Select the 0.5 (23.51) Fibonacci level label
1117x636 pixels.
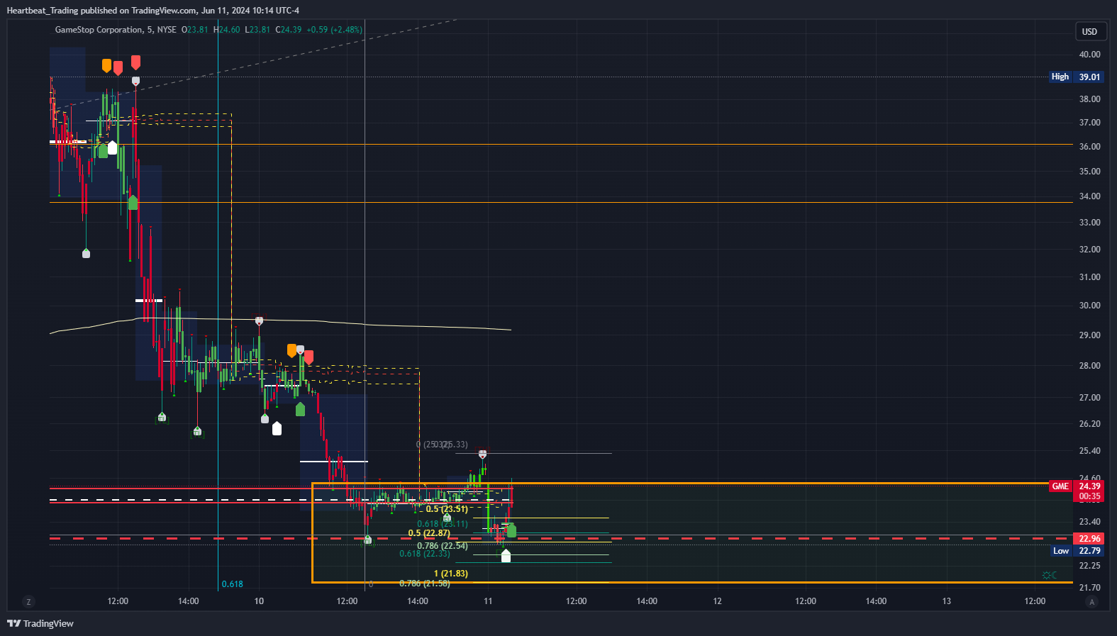pyautogui.click(x=447, y=509)
